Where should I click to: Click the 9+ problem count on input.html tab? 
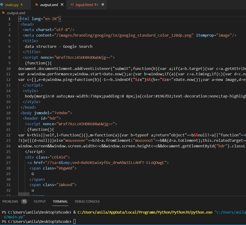96,5
